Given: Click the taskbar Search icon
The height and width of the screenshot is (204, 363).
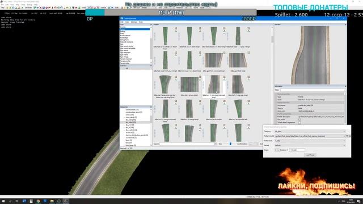Looking at the screenshot, I should [x=10, y=201].
